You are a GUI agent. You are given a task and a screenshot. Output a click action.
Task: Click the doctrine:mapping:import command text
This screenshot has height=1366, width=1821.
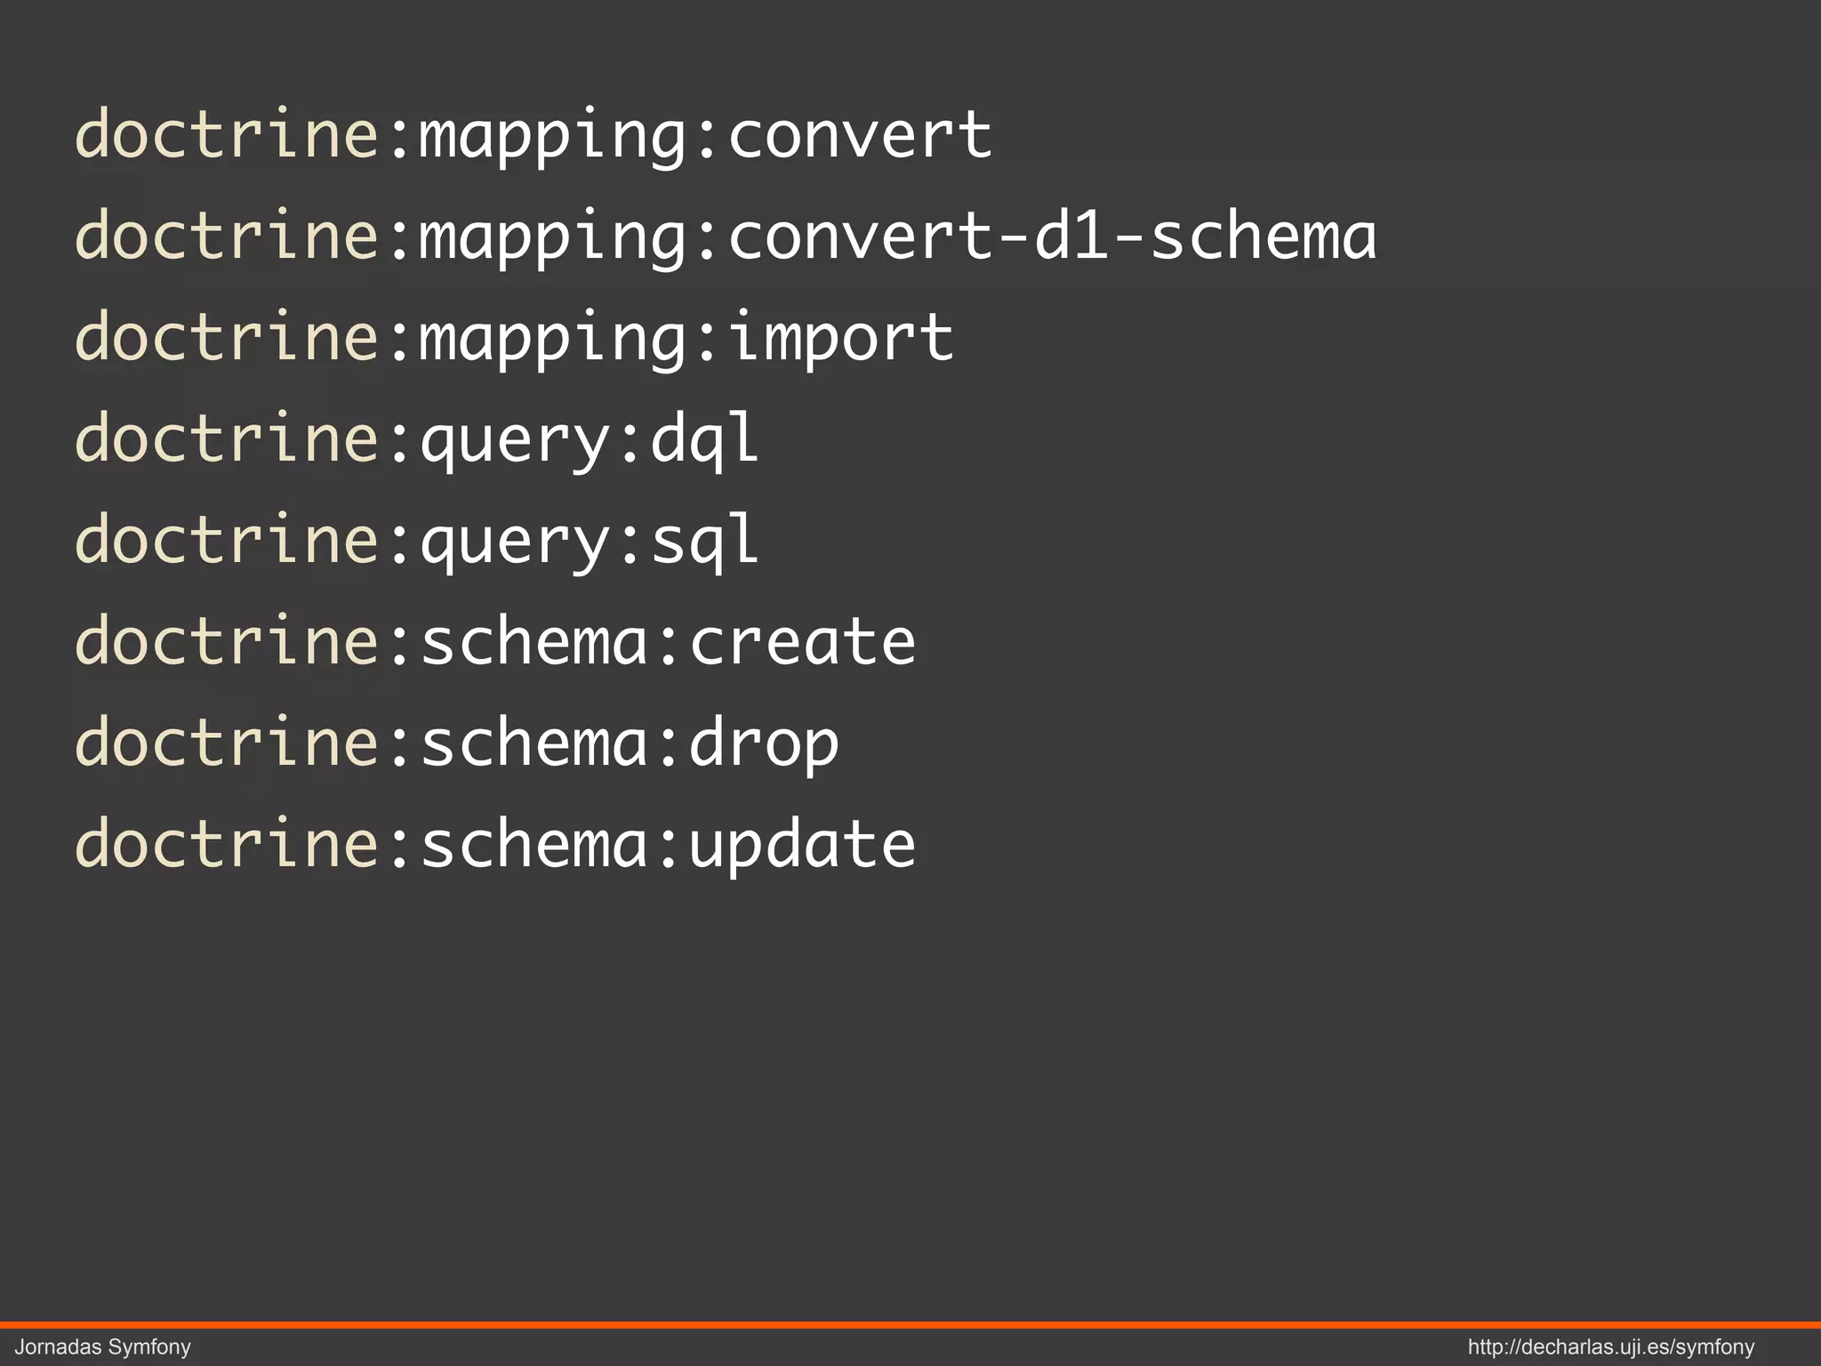pos(514,338)
